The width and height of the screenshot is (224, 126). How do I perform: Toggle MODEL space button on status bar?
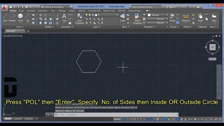(x=118, y=119)
